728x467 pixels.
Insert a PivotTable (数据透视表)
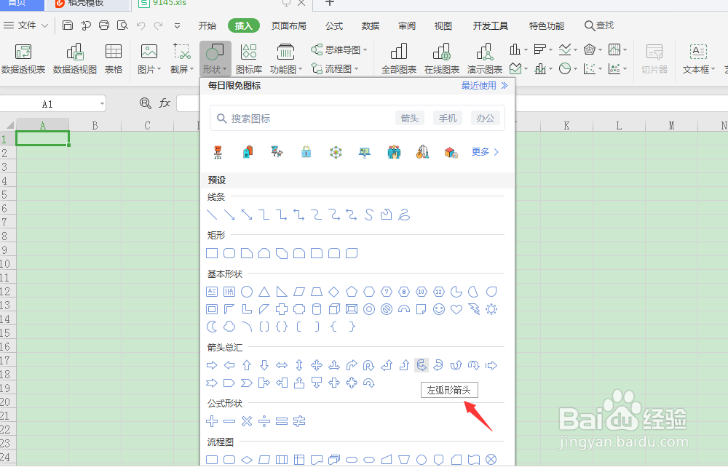(23, 59)
